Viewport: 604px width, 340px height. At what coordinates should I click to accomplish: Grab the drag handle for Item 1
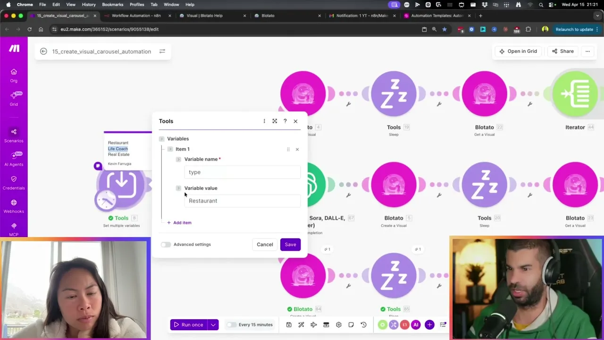pyautogui.click(x=288, y=149)
